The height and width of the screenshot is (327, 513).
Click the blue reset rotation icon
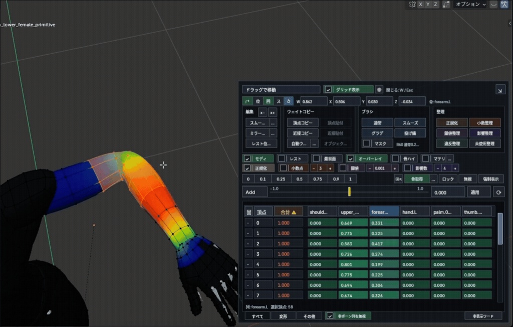(x=289, y=102)
